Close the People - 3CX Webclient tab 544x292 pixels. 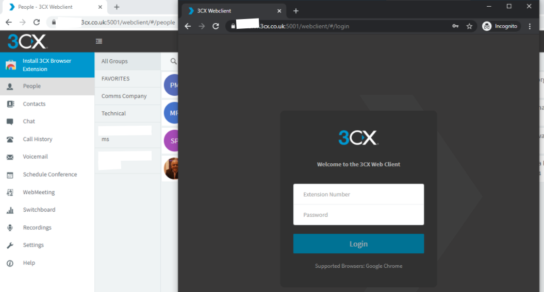tap(100, 7)
